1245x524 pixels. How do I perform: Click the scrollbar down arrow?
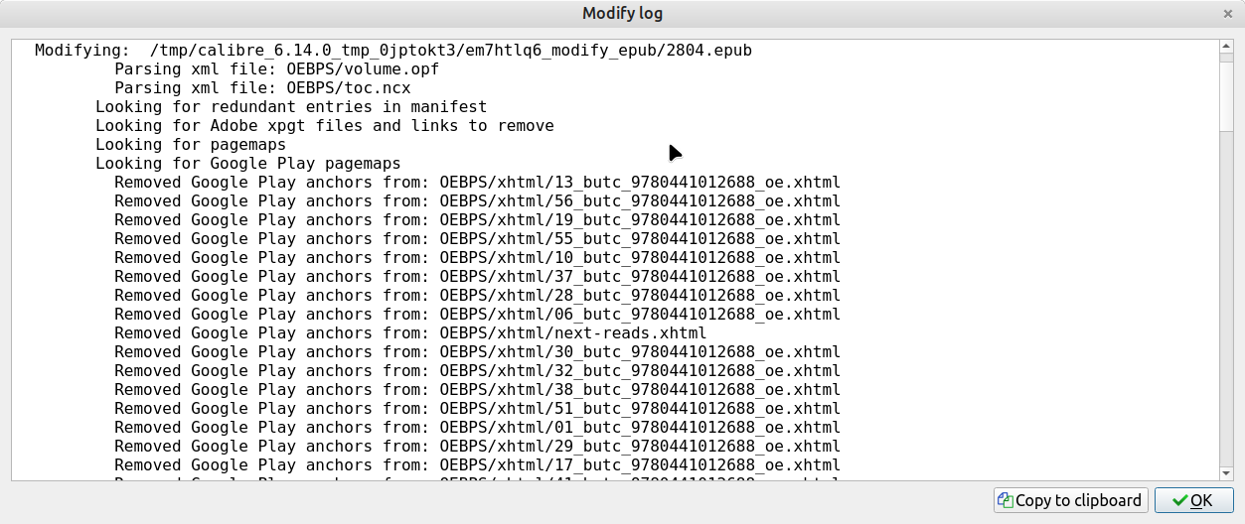1225,474
